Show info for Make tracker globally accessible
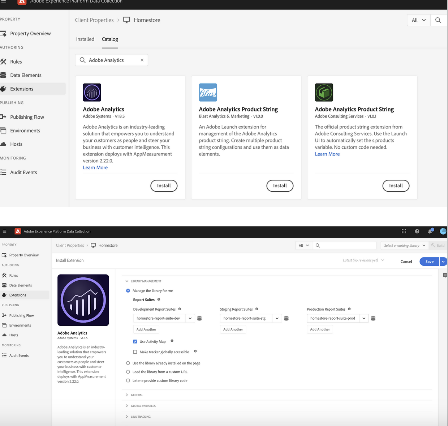This screenshot has width=448, height=426. [x=195, y=351]
